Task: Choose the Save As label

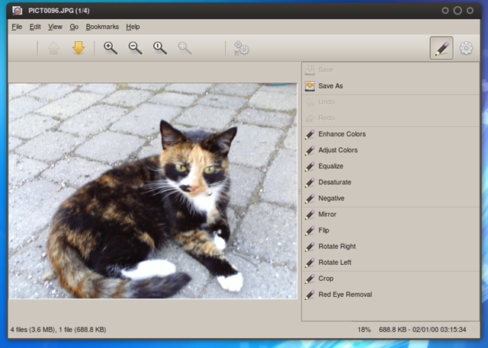Action: [330, 86]
